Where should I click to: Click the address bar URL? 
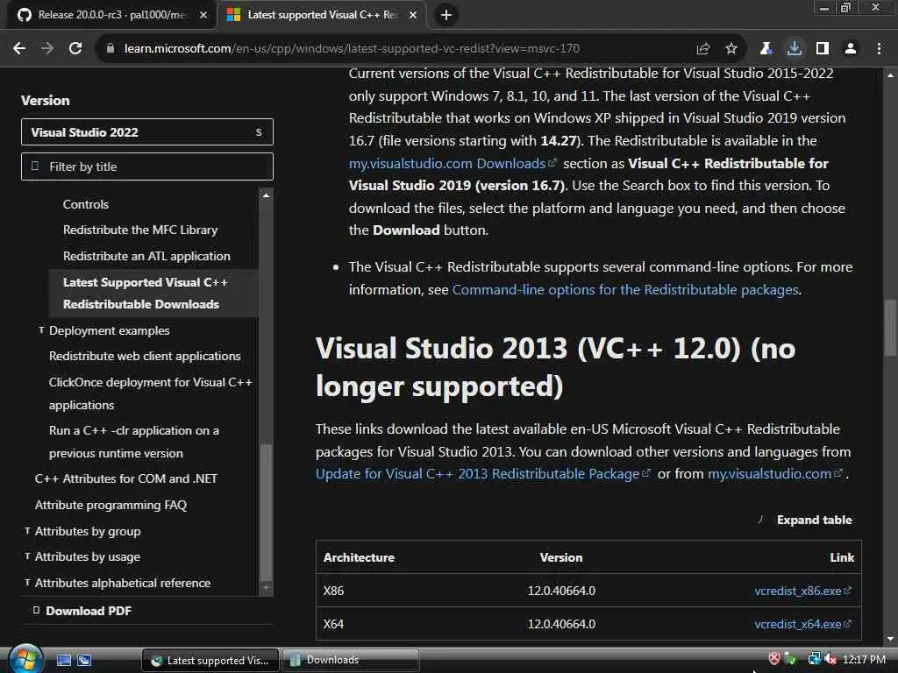pyautogui.click(x=352, y=49)
